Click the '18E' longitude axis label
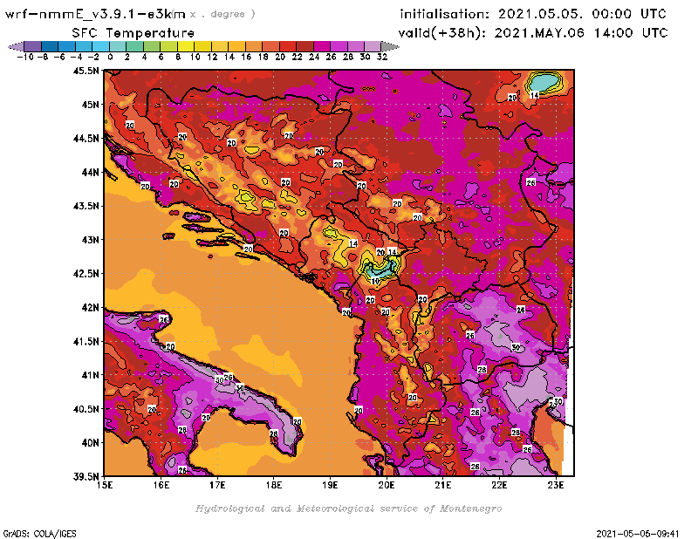Screen dimensions: 698x539 point(274,485)
